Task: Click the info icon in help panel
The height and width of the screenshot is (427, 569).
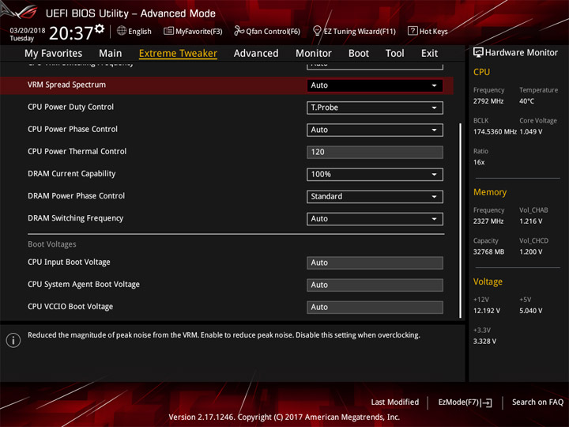Action: coord(13,340)
